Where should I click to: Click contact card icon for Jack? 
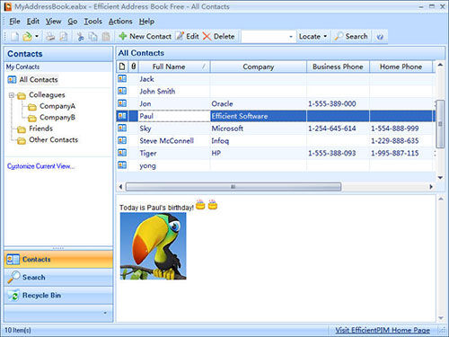122,79
